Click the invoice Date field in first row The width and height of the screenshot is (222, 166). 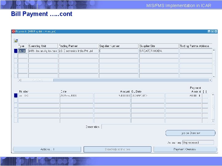click(x=76, y=96)
